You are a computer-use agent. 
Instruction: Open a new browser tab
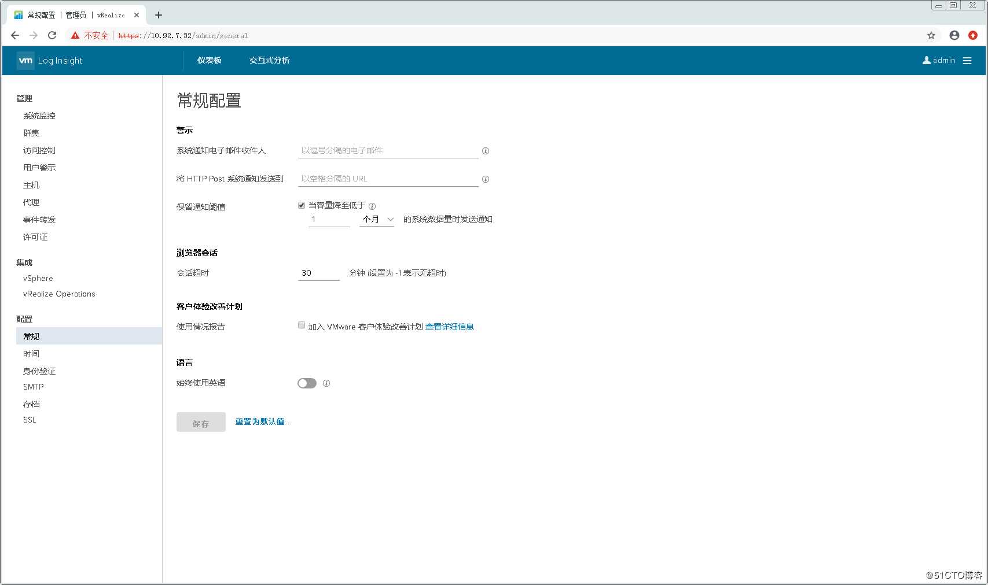point(159,15)
